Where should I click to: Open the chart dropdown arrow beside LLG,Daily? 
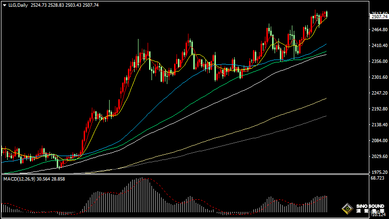click(4, 5)
